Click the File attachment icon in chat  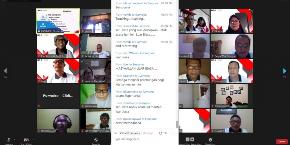tap(163, 133)
